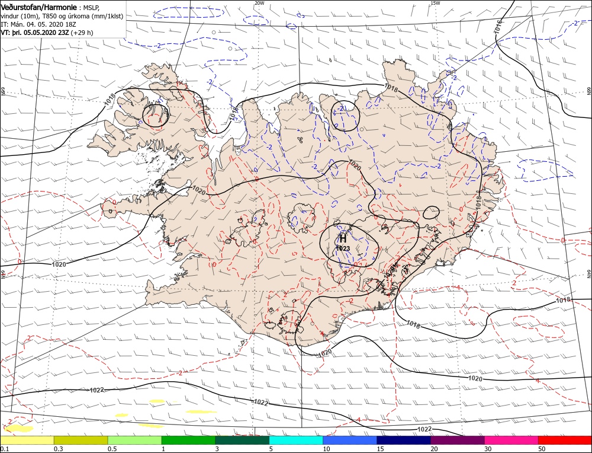Viewport: 592px width, 453px height.
Task: Select the dark teal legend swatch
Action: coord(242,440)
